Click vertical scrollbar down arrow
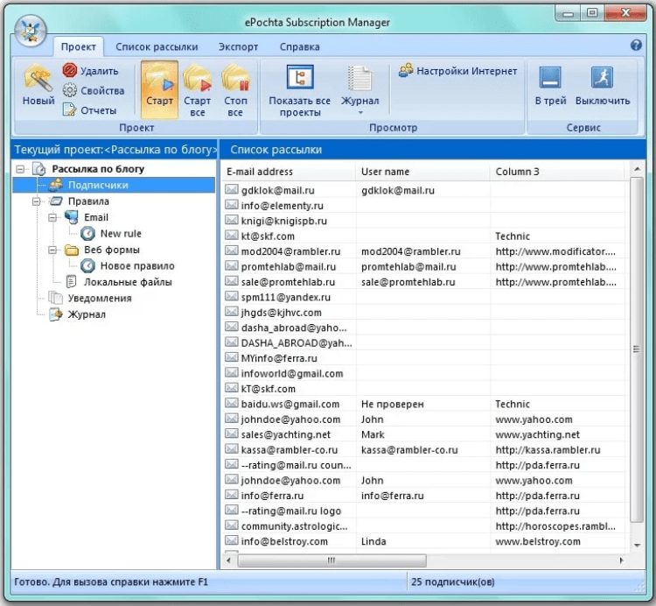656x606 pixels. (x=637, y=545)
